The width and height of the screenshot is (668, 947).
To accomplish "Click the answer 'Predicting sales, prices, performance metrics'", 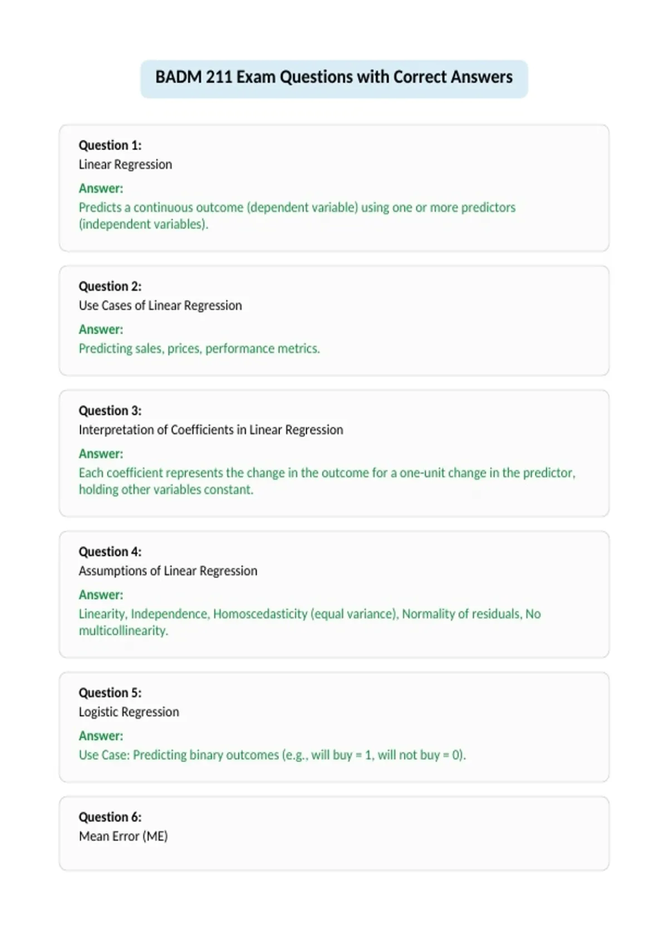I will click(x=199, y=349).
